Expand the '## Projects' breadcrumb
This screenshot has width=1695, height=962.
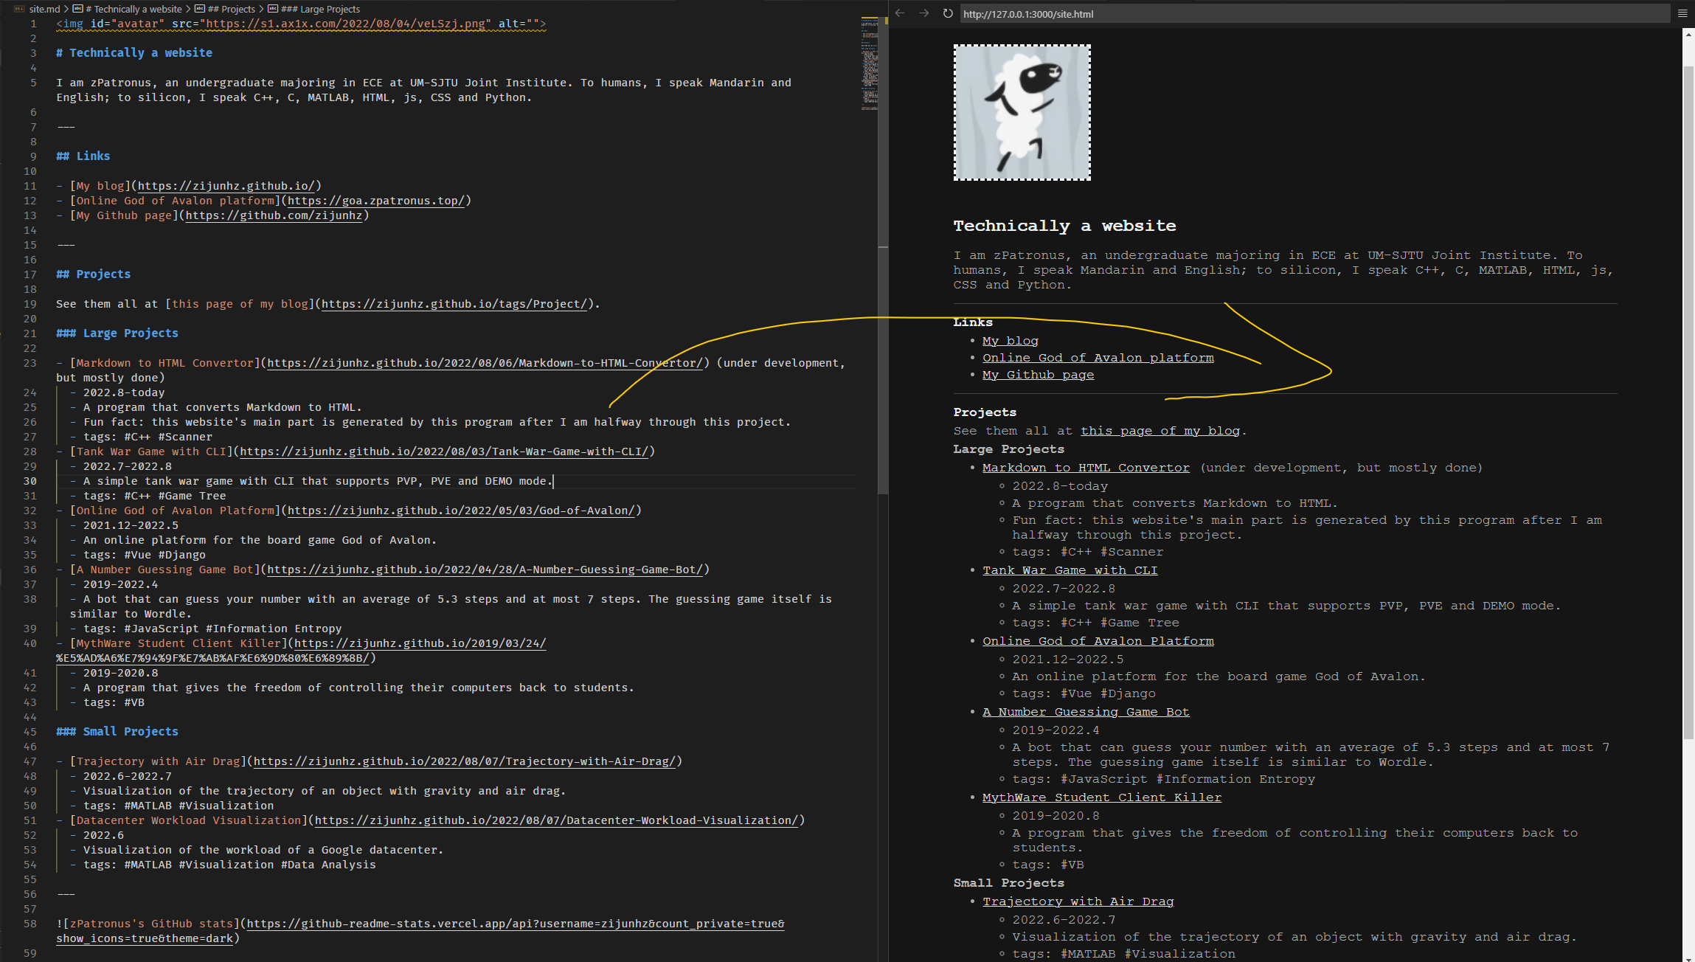pyautogui.click(x=232, y=9)
